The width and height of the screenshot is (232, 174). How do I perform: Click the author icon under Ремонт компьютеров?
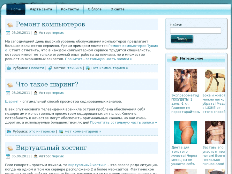coord(35,33)
